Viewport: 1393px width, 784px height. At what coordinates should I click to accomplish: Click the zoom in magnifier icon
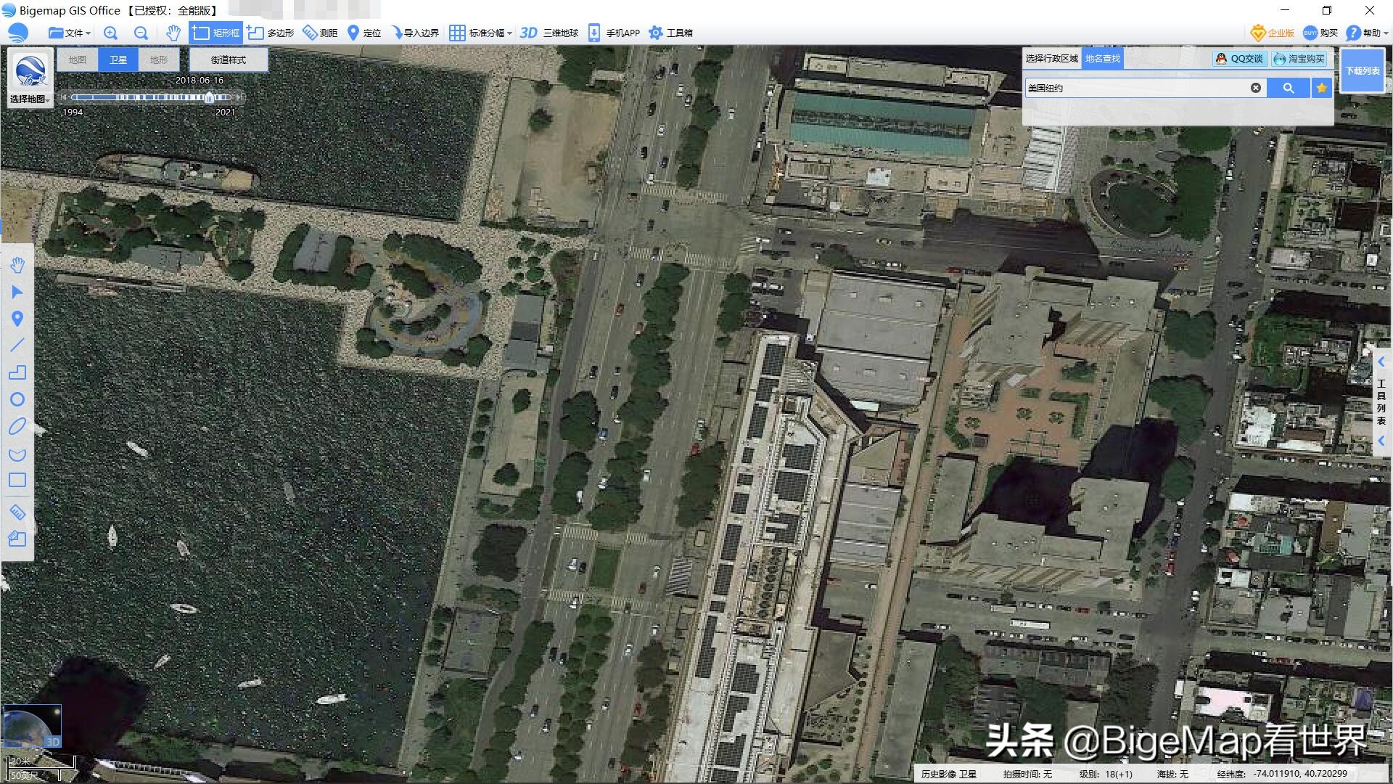tap(110, 33)
